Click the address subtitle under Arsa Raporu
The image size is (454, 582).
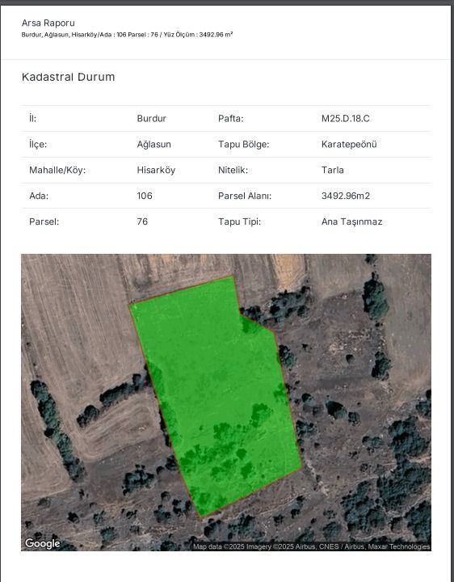pos(127,35)
